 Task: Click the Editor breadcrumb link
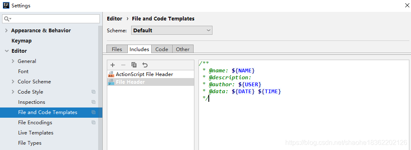tap(115, 19)
